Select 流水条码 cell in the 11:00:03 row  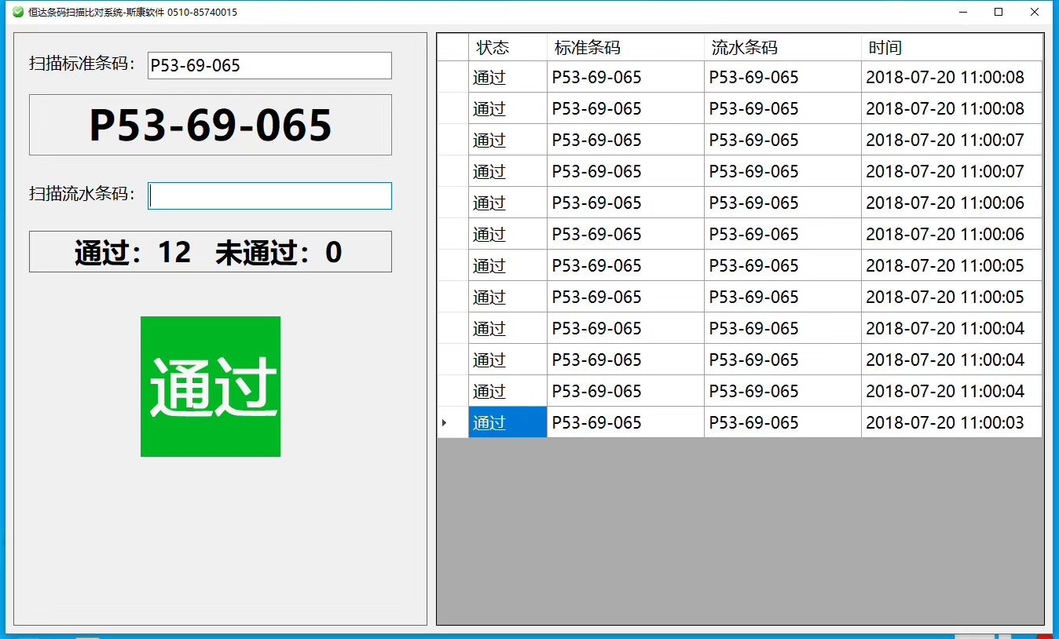pyautogui.click(x=782, y=422)
